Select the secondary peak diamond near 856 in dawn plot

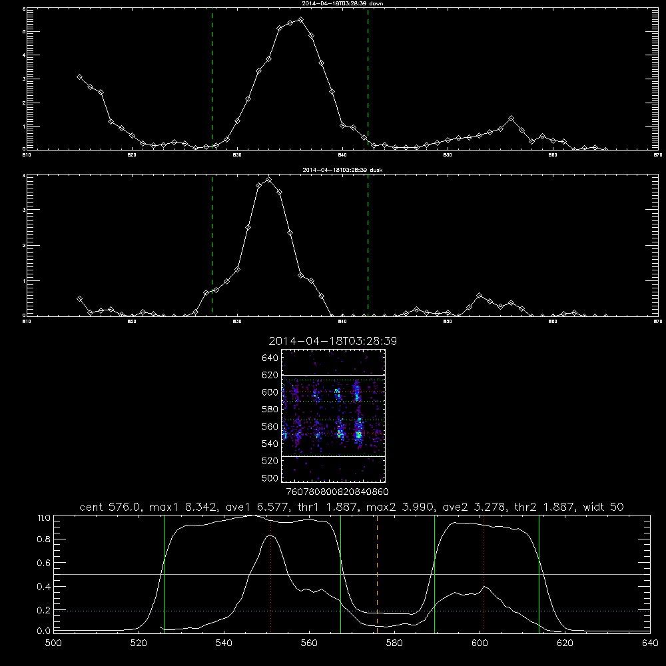pyautogui.click(x=511, y=119)
